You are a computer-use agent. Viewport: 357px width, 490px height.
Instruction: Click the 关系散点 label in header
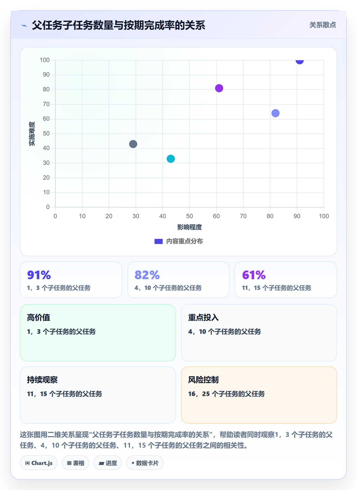tap(323, 25)
